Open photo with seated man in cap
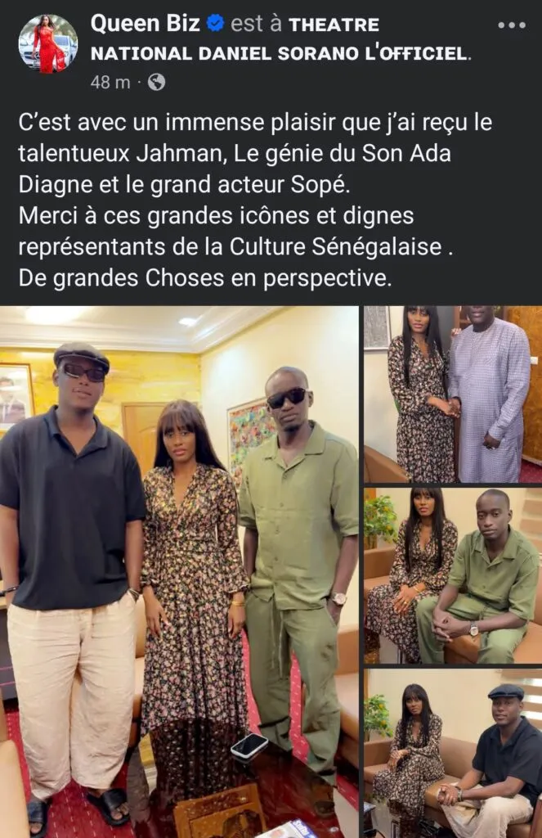The image size is (542, 838). coord(453,753)
